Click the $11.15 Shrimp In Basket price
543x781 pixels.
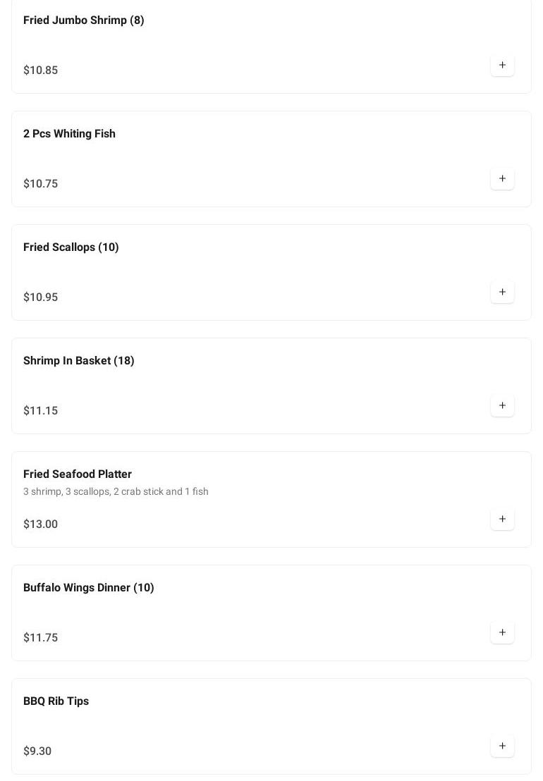[40, 411]
